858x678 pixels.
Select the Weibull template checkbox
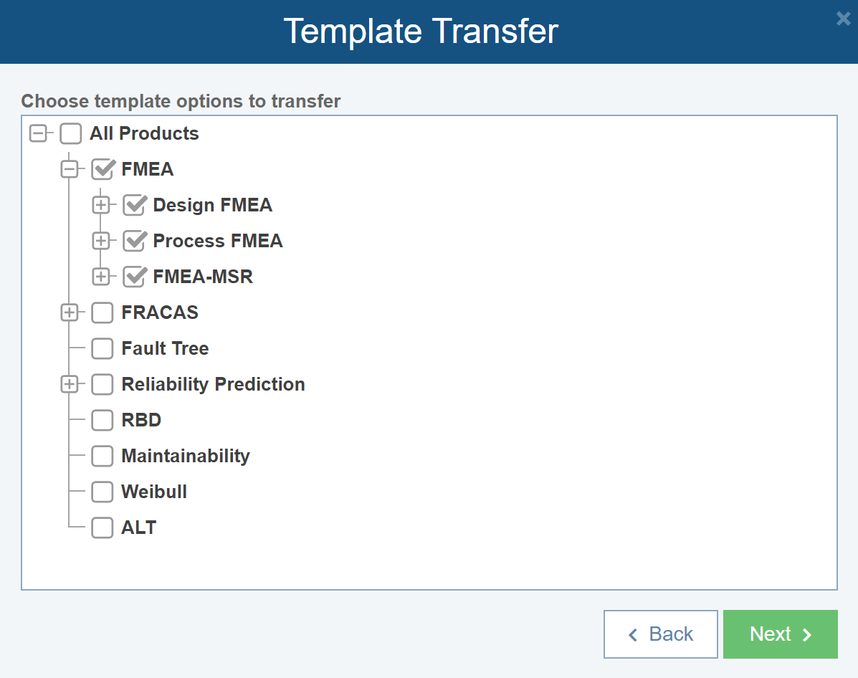coord(103,492)
